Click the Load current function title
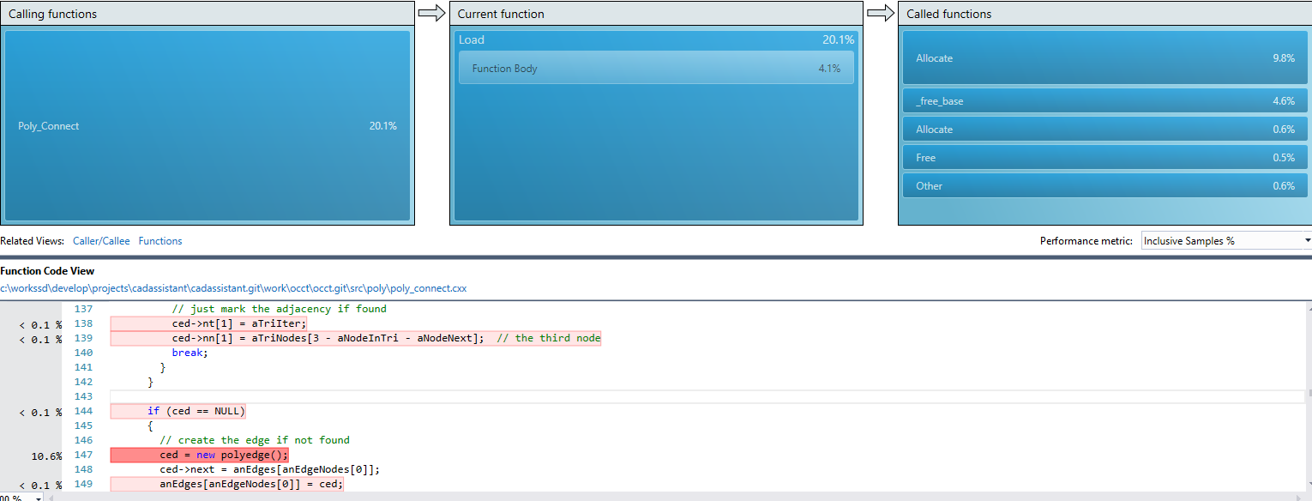Screen dimensions: 1312x501 pyautogui.click(x=472, y=39)
